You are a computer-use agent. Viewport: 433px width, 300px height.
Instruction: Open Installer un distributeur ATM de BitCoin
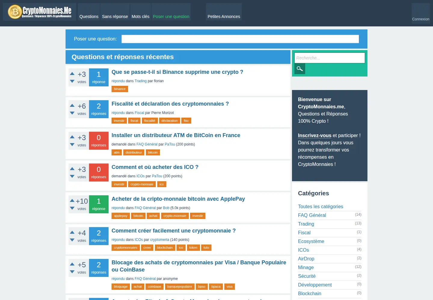click(x=176, y=135)
